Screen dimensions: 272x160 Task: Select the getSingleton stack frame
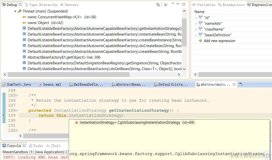(102, 63)
